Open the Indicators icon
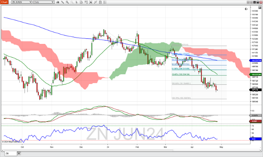263x157 pixels. tap(91, 2)
